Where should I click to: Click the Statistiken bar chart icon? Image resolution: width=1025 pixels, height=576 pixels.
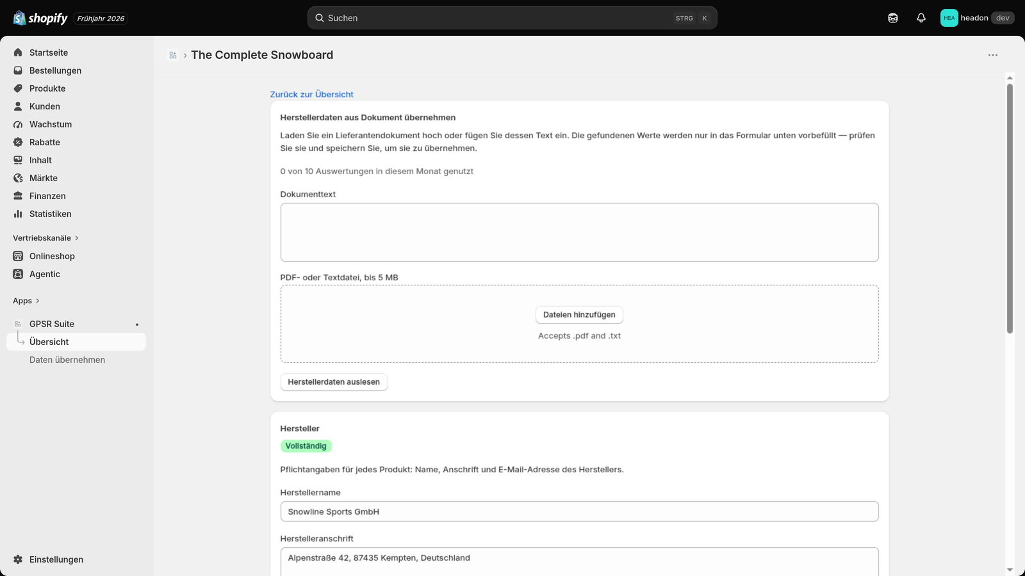click(x=18, y=214)
